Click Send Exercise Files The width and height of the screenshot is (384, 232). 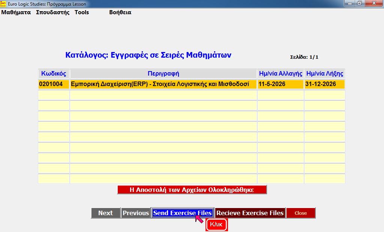[183, 213]
